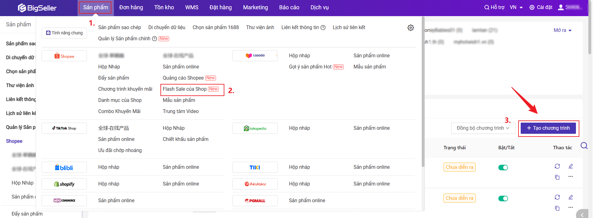Click the sync icon in first row
The image size is (593, 218).
coord(557,166)
